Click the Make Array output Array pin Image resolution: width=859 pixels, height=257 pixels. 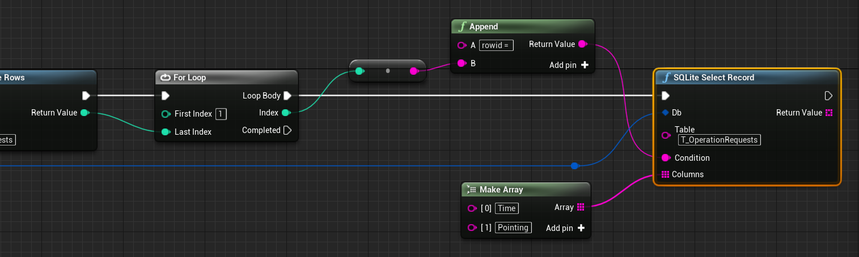click(x=581, y=207)
